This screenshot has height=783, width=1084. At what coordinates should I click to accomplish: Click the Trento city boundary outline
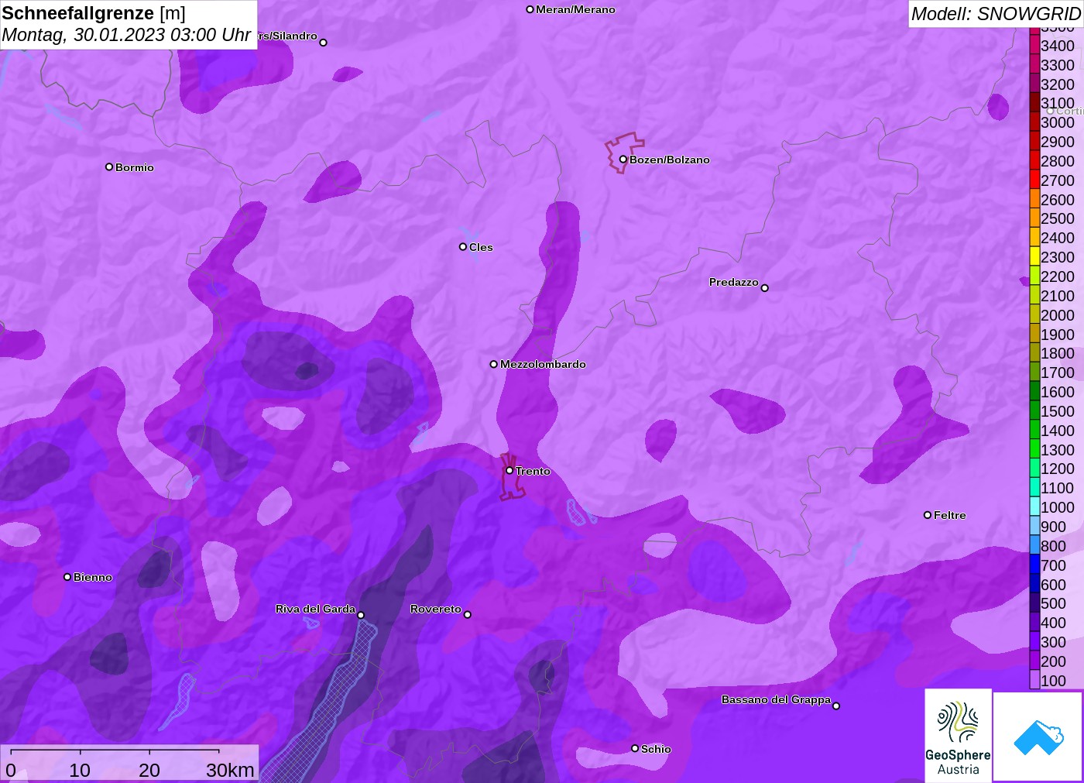[511, 478]
